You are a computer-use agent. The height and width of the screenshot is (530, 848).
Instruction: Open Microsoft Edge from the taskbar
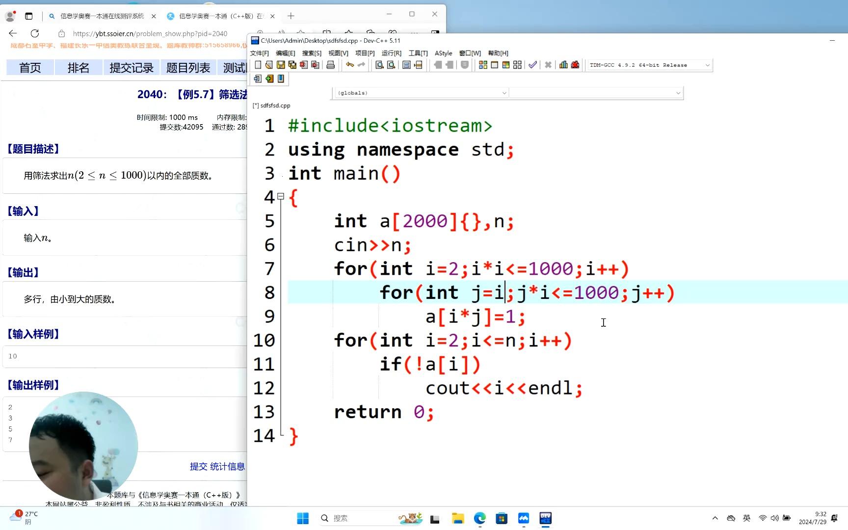480,518
